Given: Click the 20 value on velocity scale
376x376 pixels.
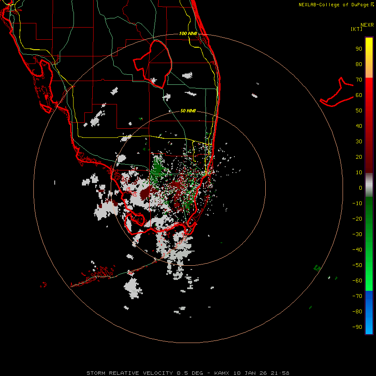Looking at the screenshot, I should 359,157.
